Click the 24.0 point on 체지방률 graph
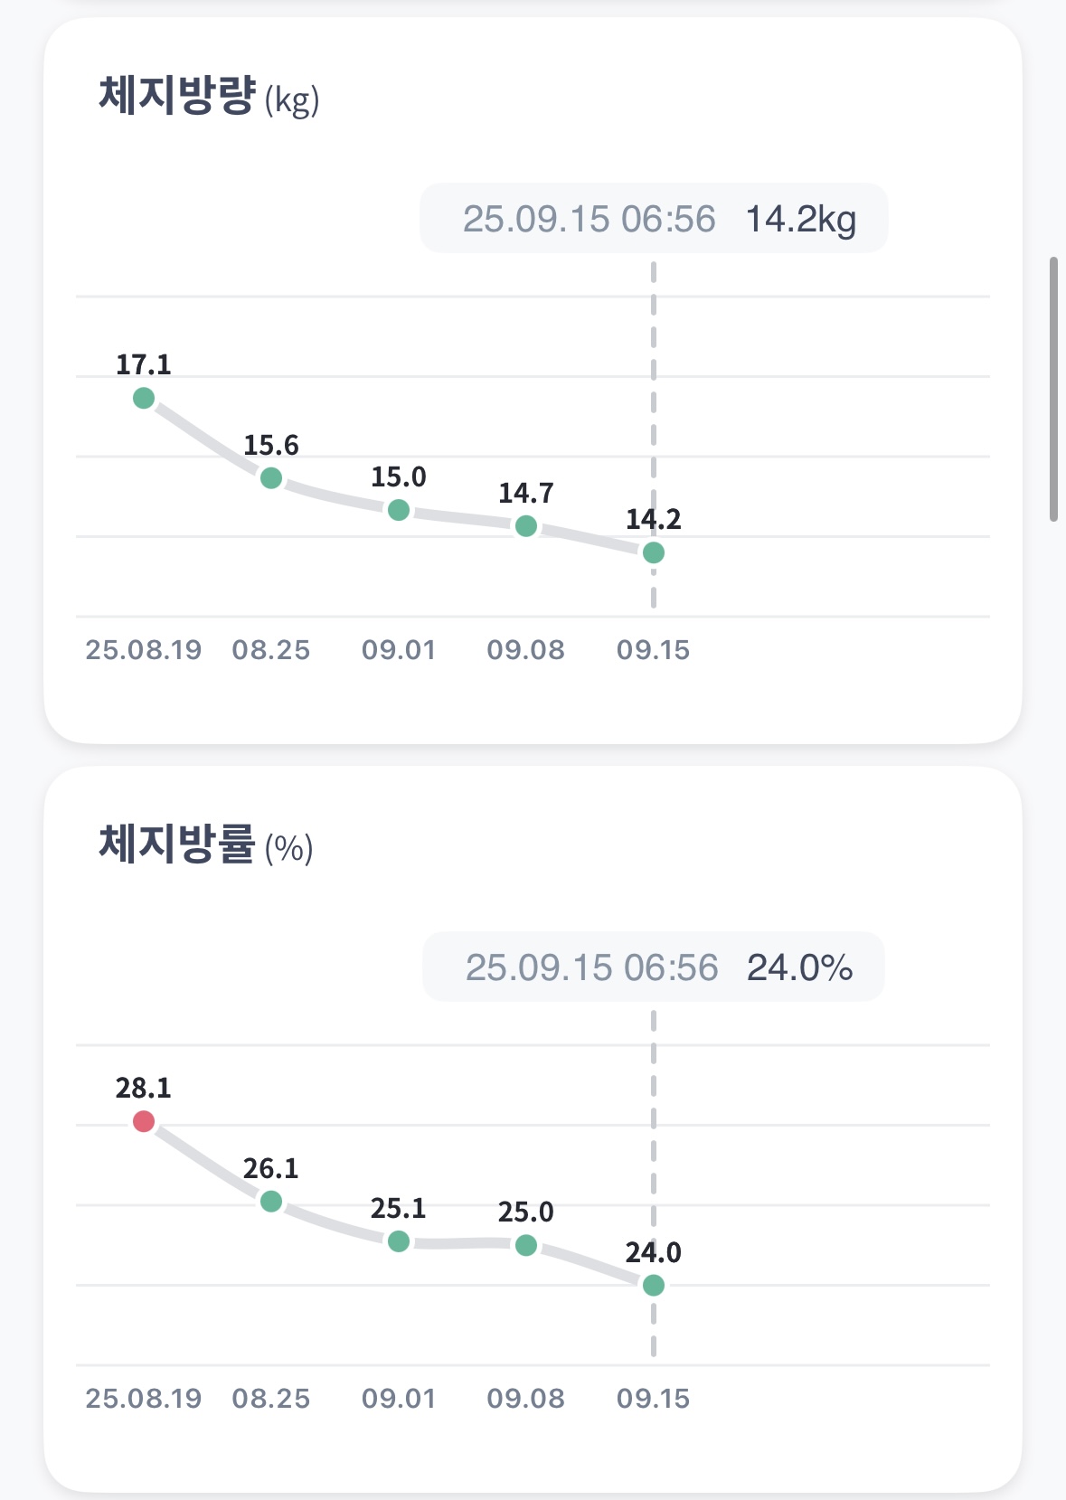Screen dimensions: 1066x1500 point(654,1285)
